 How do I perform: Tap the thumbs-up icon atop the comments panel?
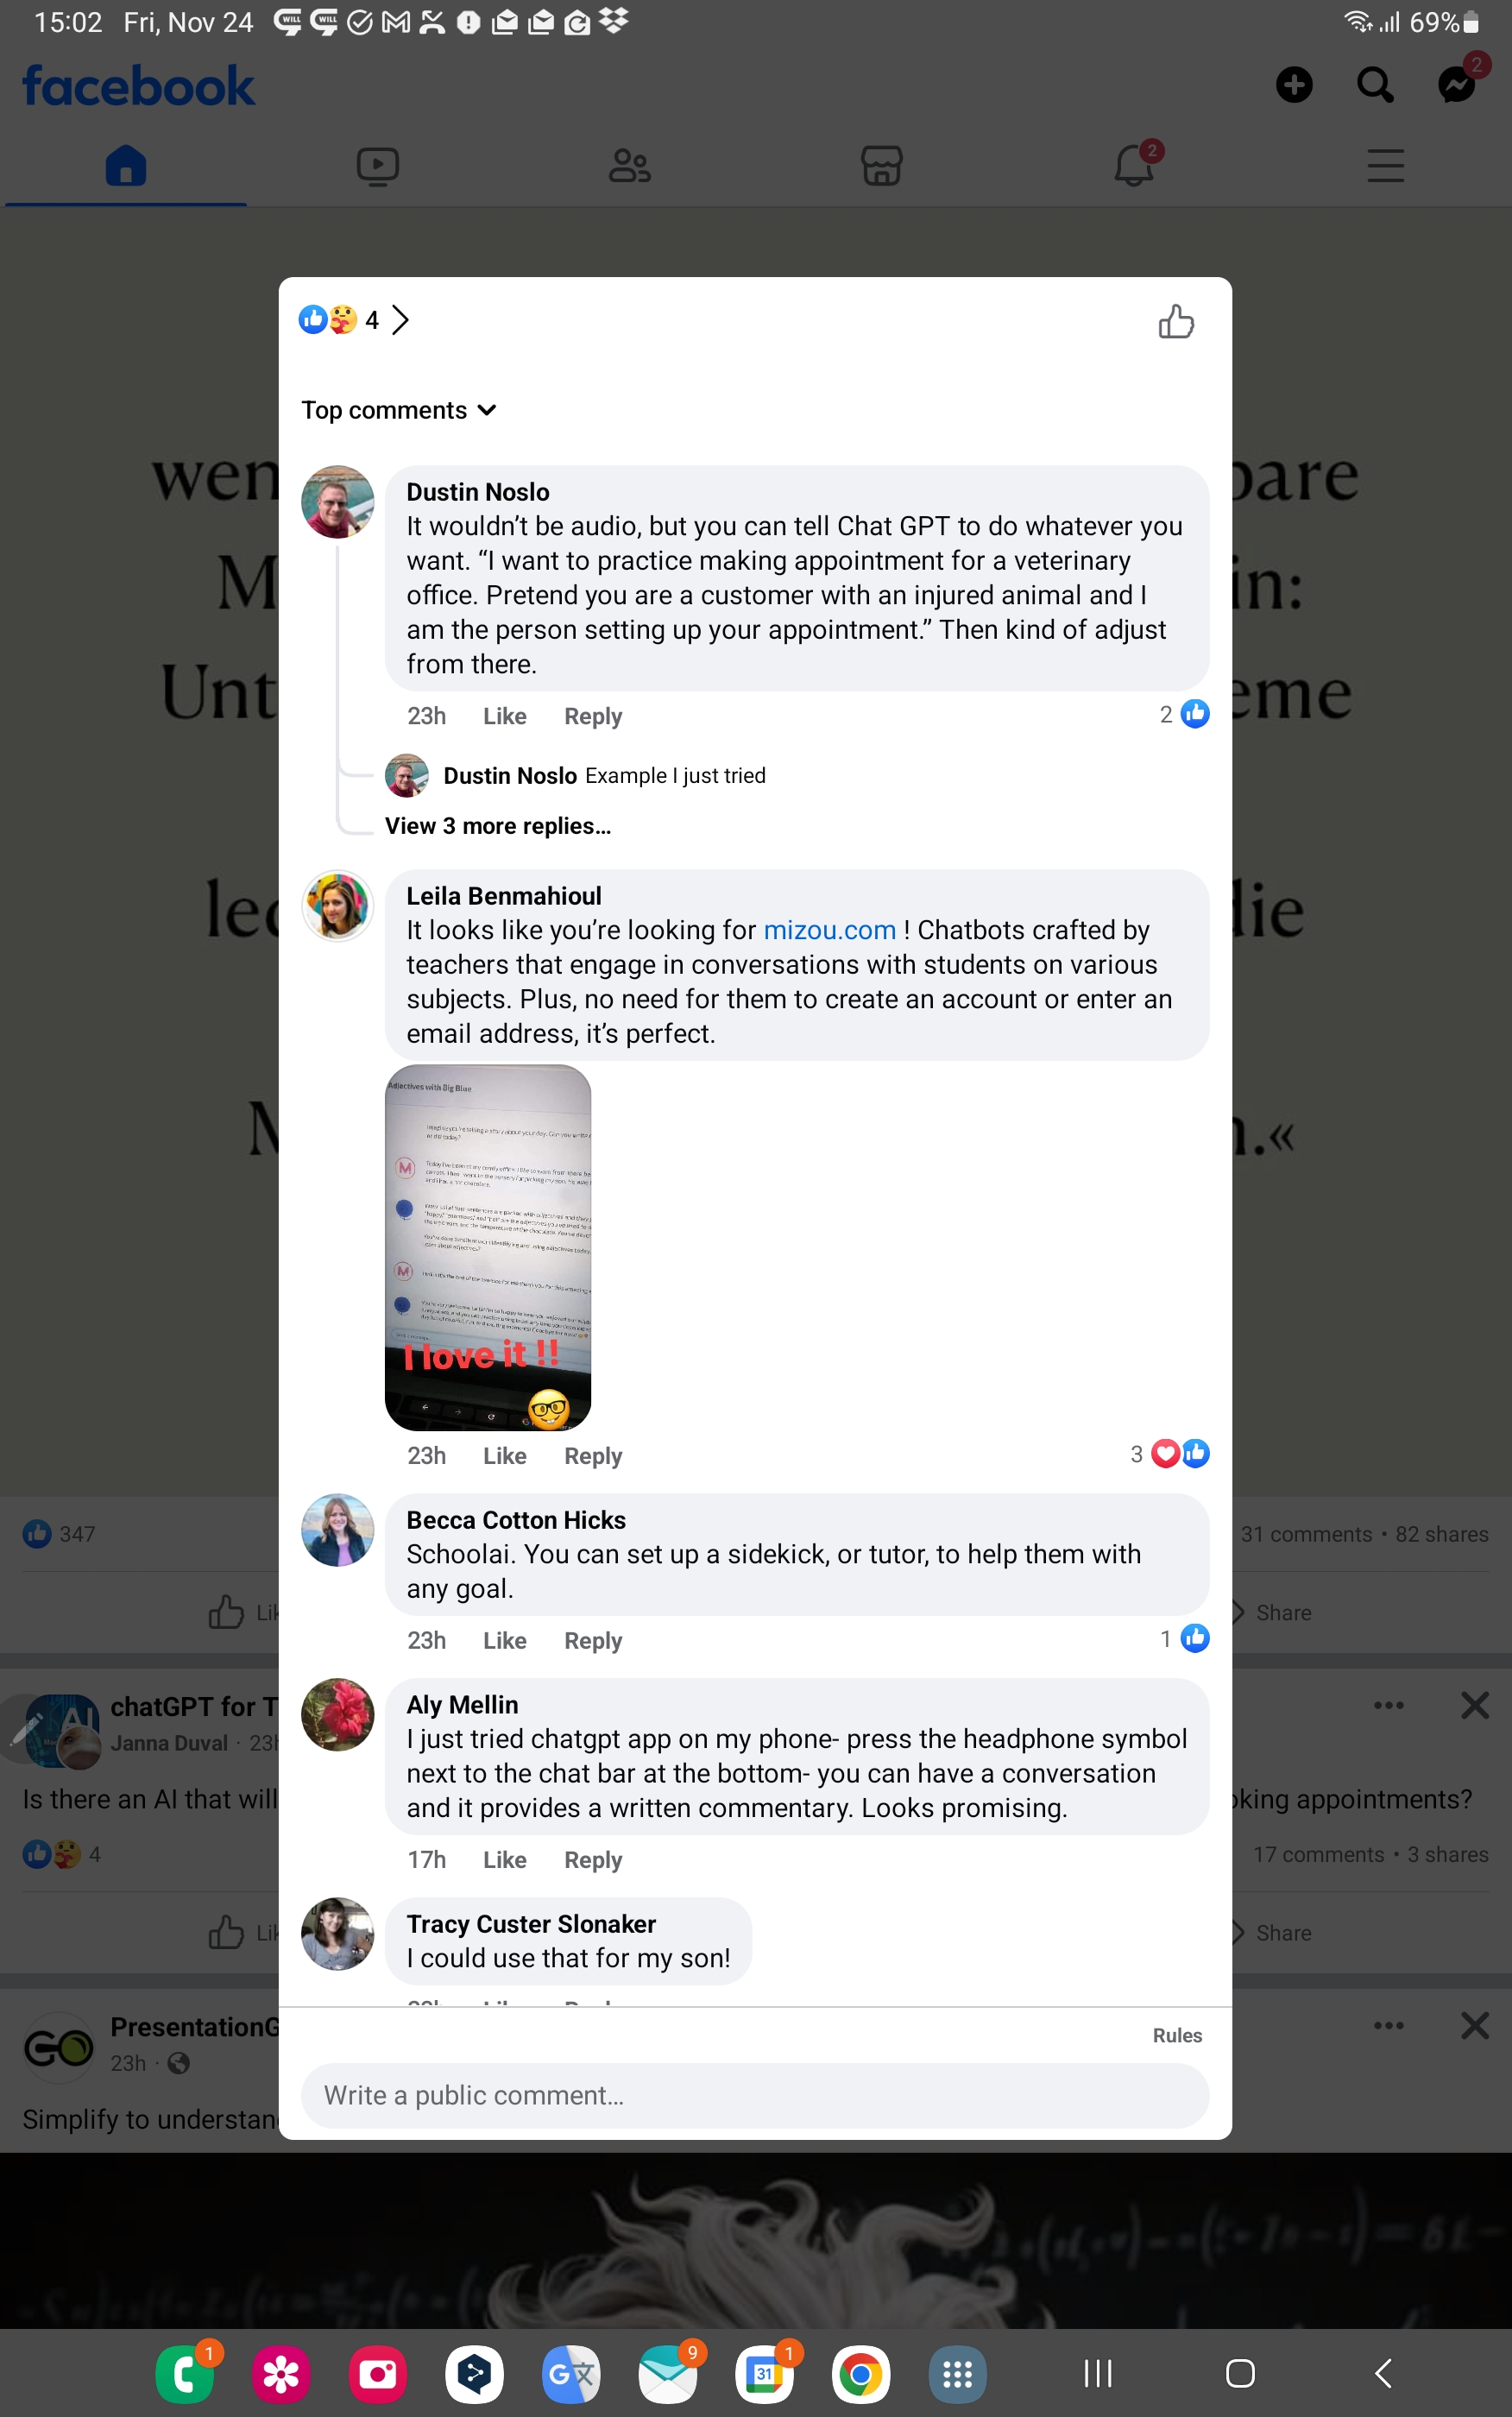pyautogui.click(x=1176, y=322)
